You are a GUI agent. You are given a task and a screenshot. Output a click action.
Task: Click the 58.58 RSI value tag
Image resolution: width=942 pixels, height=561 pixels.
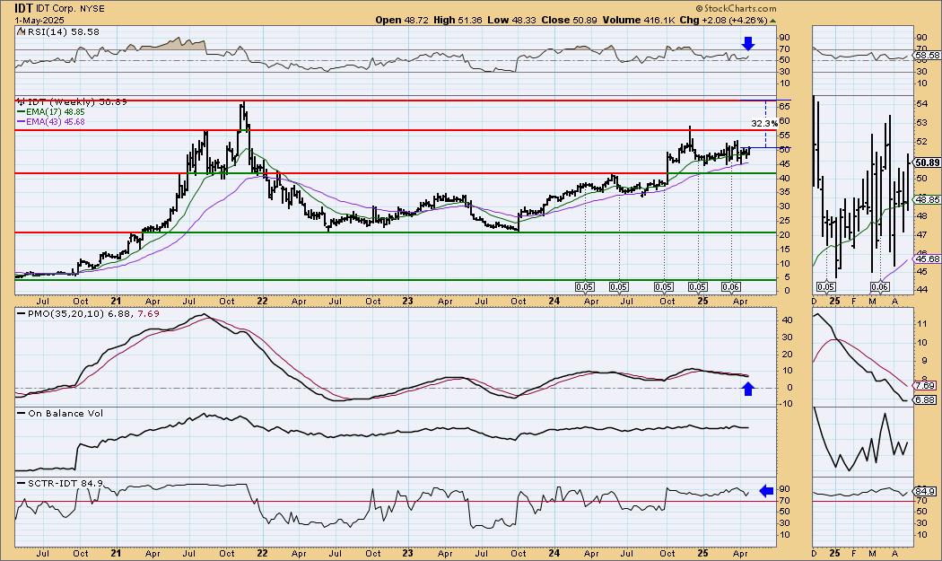pyautogui.click(x=929, y=55)
